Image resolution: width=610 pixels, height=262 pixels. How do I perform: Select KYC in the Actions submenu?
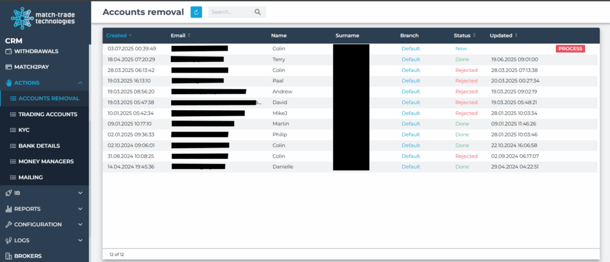coord(25,130)
